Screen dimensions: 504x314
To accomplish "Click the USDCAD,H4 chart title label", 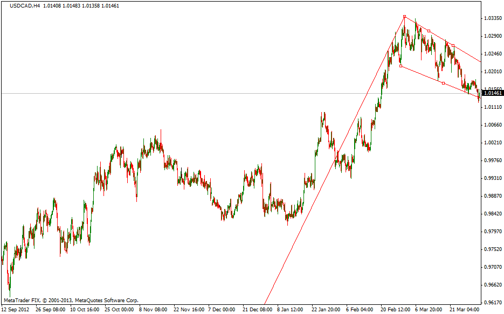I will 22,5.
